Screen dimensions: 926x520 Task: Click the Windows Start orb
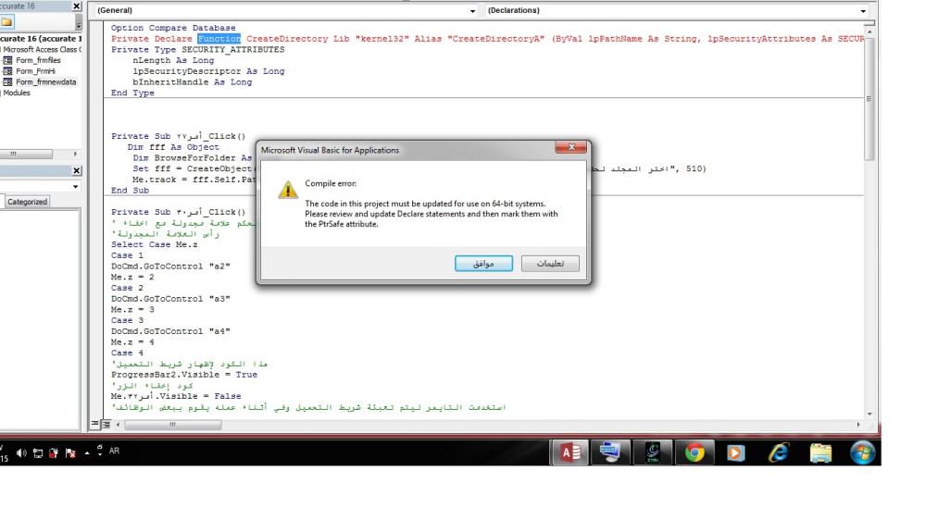(x=862, y=452)
